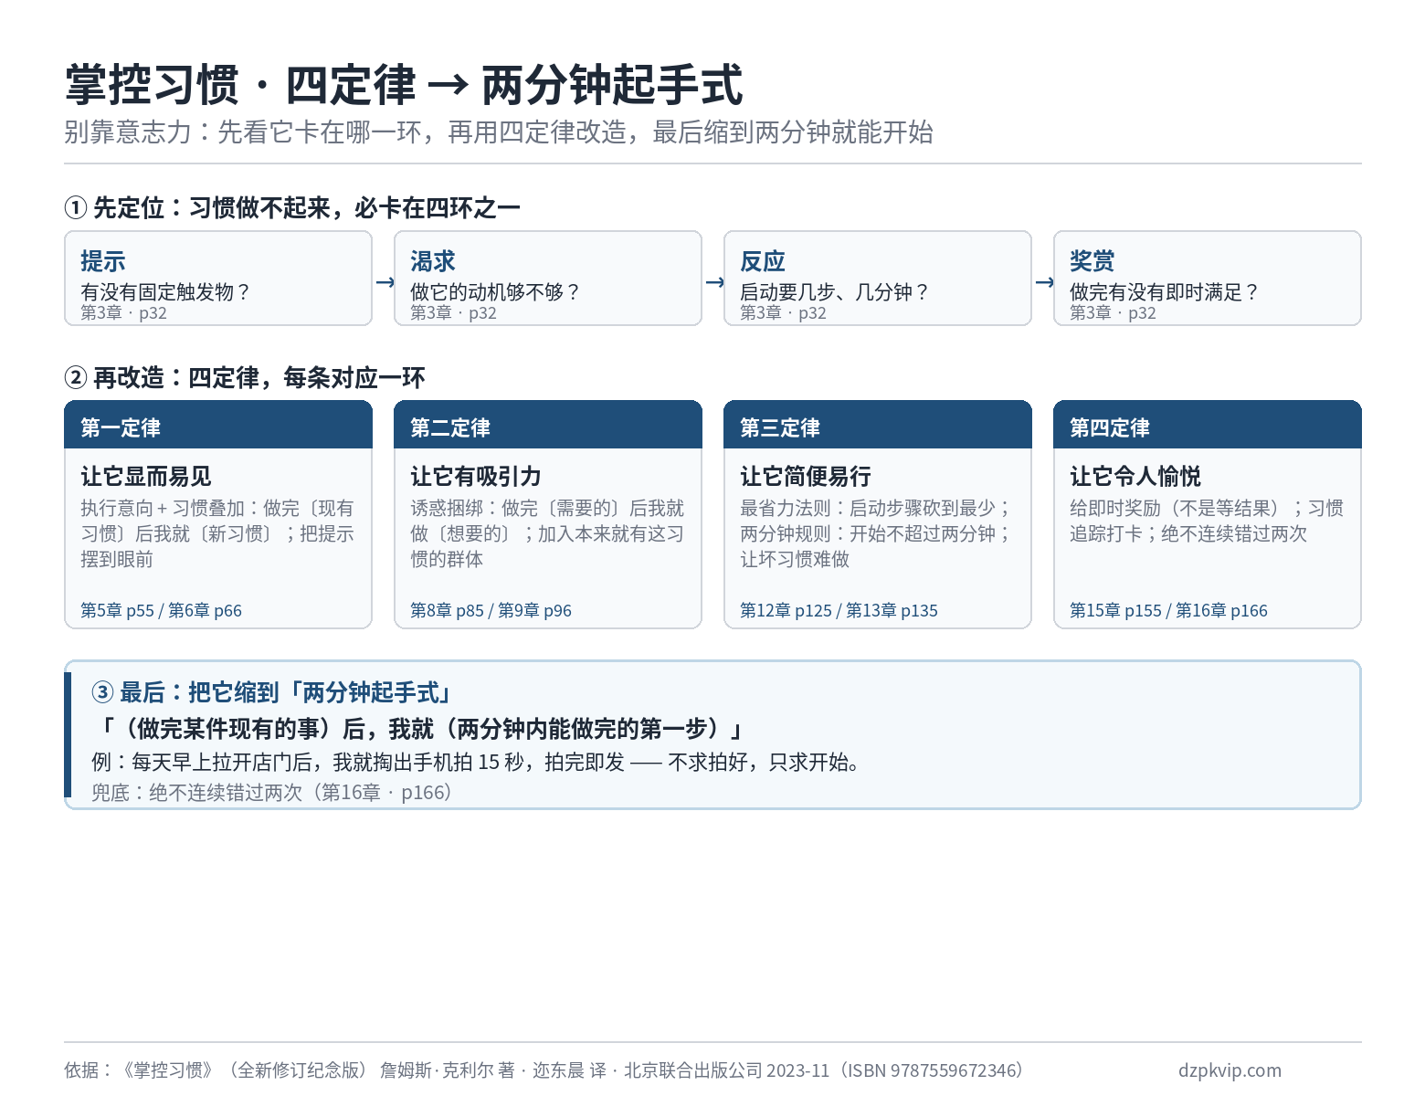Viewport: 1425px width, 1096px height.
Task: Click the heading 让它令人愉悦
Action: tap(1135, 477)
